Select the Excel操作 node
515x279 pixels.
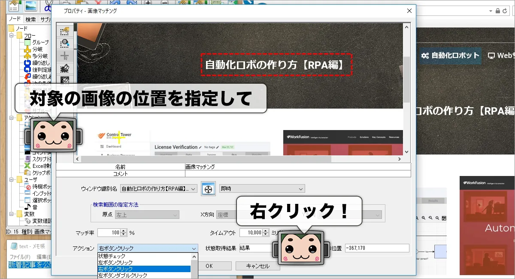38,166
